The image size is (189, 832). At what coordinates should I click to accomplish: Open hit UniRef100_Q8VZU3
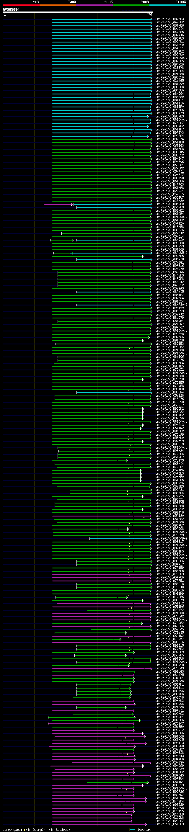[x=170, y=19]
